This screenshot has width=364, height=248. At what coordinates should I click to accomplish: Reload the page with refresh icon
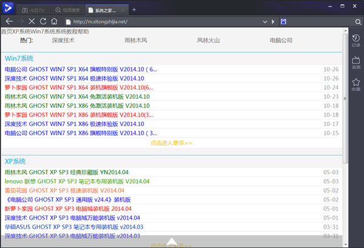tap(43, 22)
